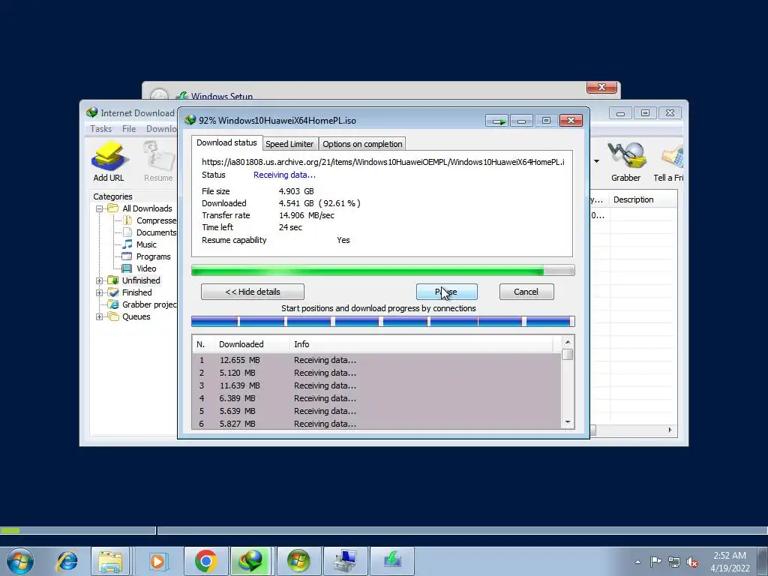Click the connections list scrollbar thumb
Screen dimensions: 768x576
[x=568, y=354]
